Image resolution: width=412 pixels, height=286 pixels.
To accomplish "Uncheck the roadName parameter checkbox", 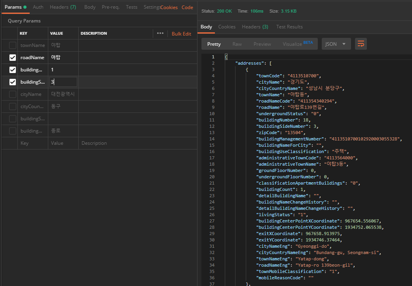I will coord(13,58).
